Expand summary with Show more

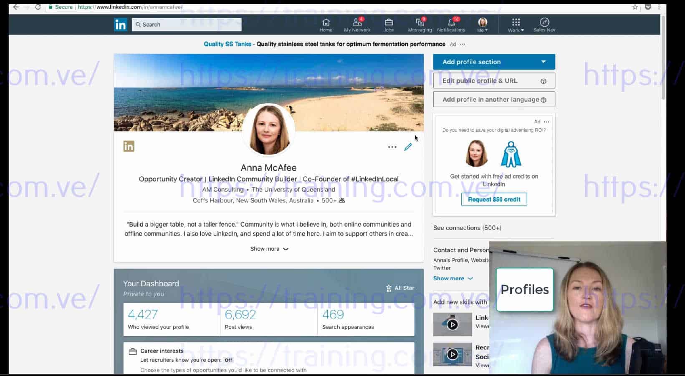(x=269, y=249)
